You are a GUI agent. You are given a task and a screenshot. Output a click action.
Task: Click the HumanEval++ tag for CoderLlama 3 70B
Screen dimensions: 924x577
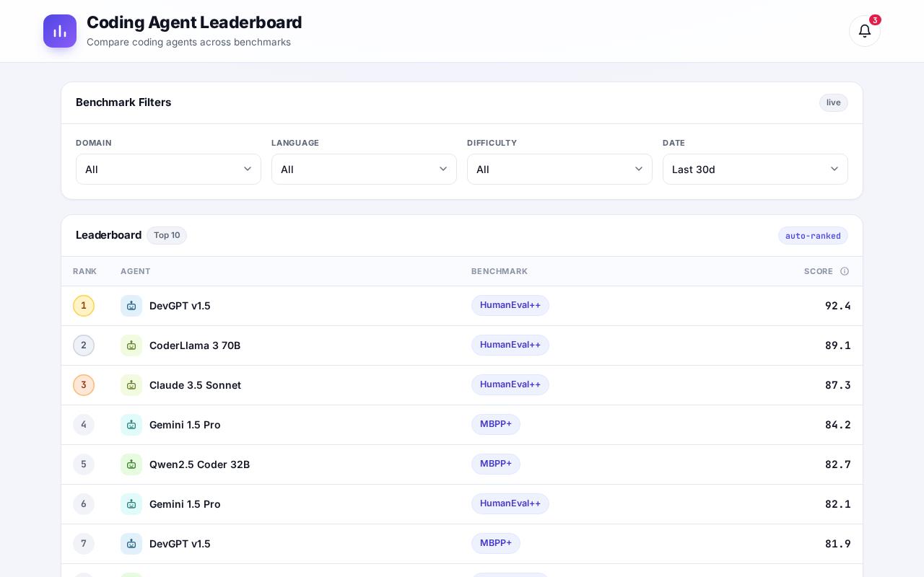(510, 345)
